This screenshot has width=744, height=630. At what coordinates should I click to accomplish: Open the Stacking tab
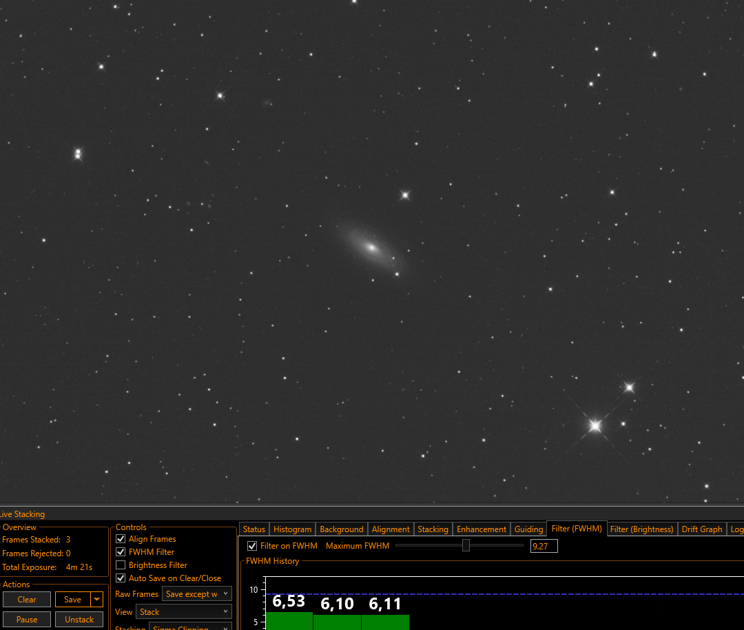click(433, 529)
